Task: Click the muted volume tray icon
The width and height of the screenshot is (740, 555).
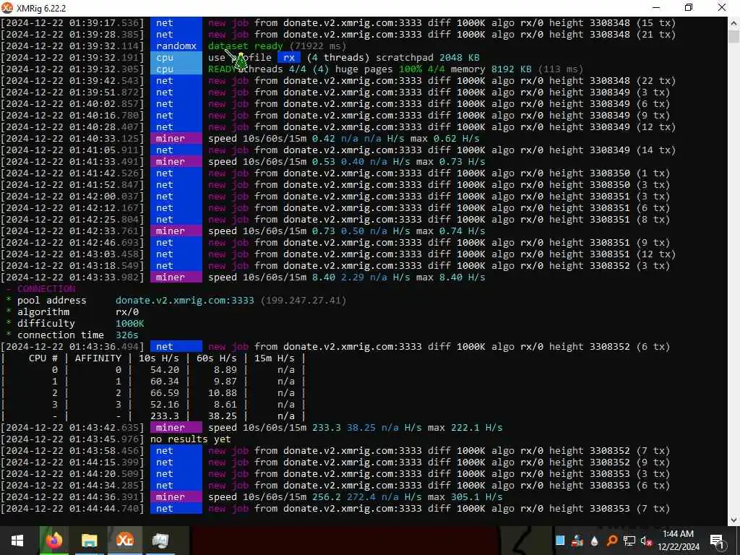Action: tap(647, 541)
